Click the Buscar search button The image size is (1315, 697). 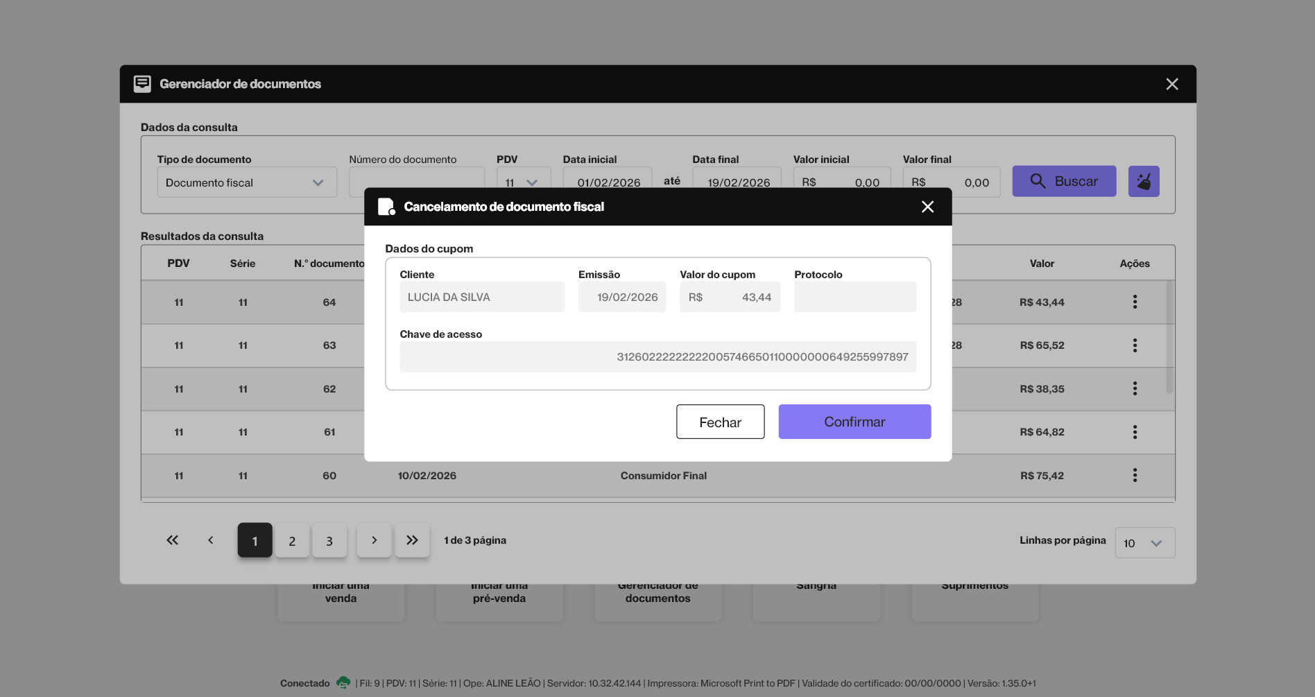click(1064, 182)
